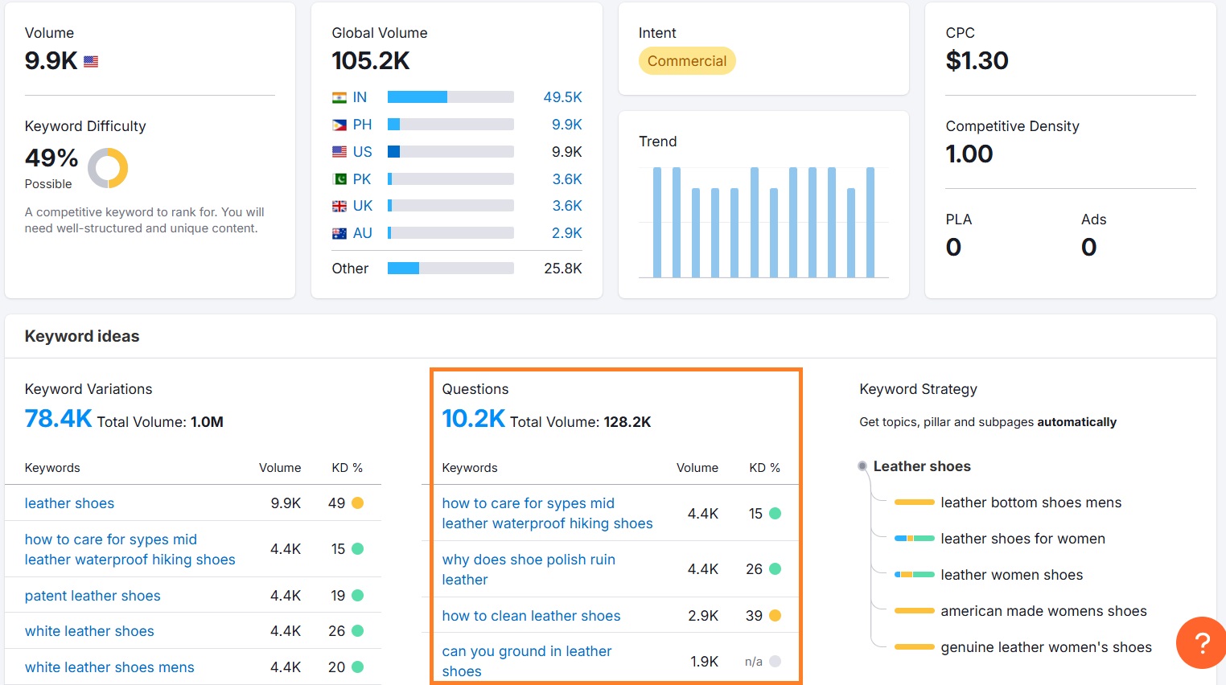Screen dimensions: 1226x685
Task: Click the colored bar beside leather shoes for women
Action: coord(915,539)
